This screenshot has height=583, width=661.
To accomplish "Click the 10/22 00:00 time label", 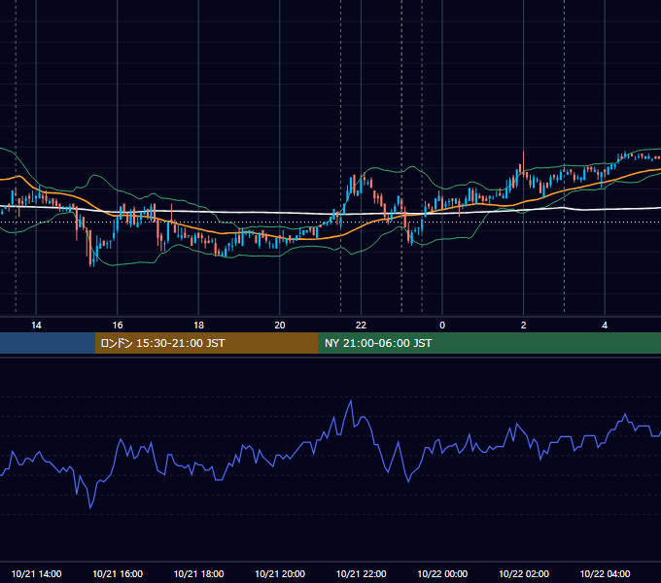I will click(442, 573).
